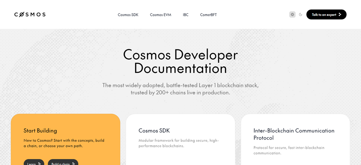
Task: Click the Build a chain button
Action: click(x=63, y=162)
